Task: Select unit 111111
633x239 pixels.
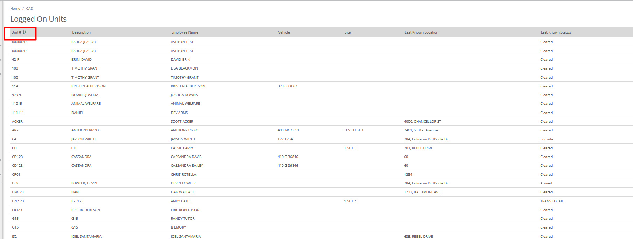Action: pyautogui.click(x=18, y=113)
